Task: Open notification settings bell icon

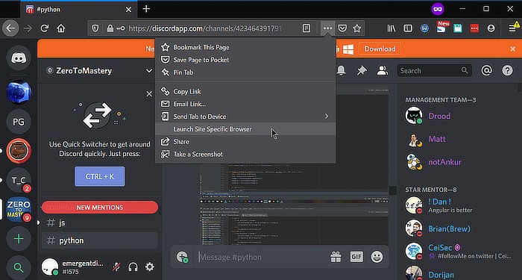Action: pos(342,70)
